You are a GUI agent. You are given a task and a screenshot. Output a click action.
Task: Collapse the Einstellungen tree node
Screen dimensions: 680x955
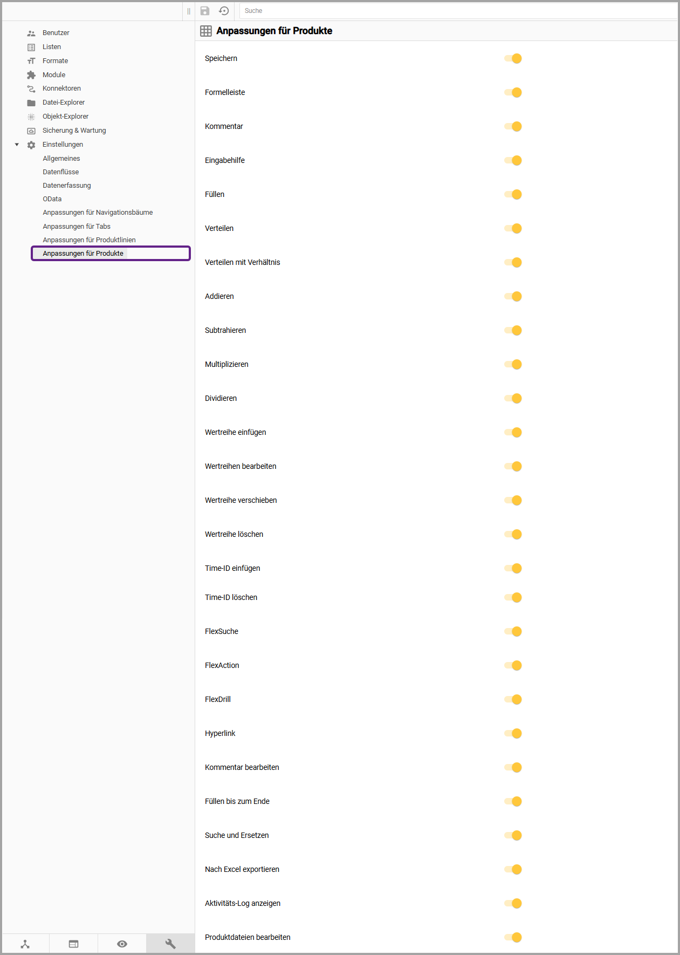click(17, 145)
